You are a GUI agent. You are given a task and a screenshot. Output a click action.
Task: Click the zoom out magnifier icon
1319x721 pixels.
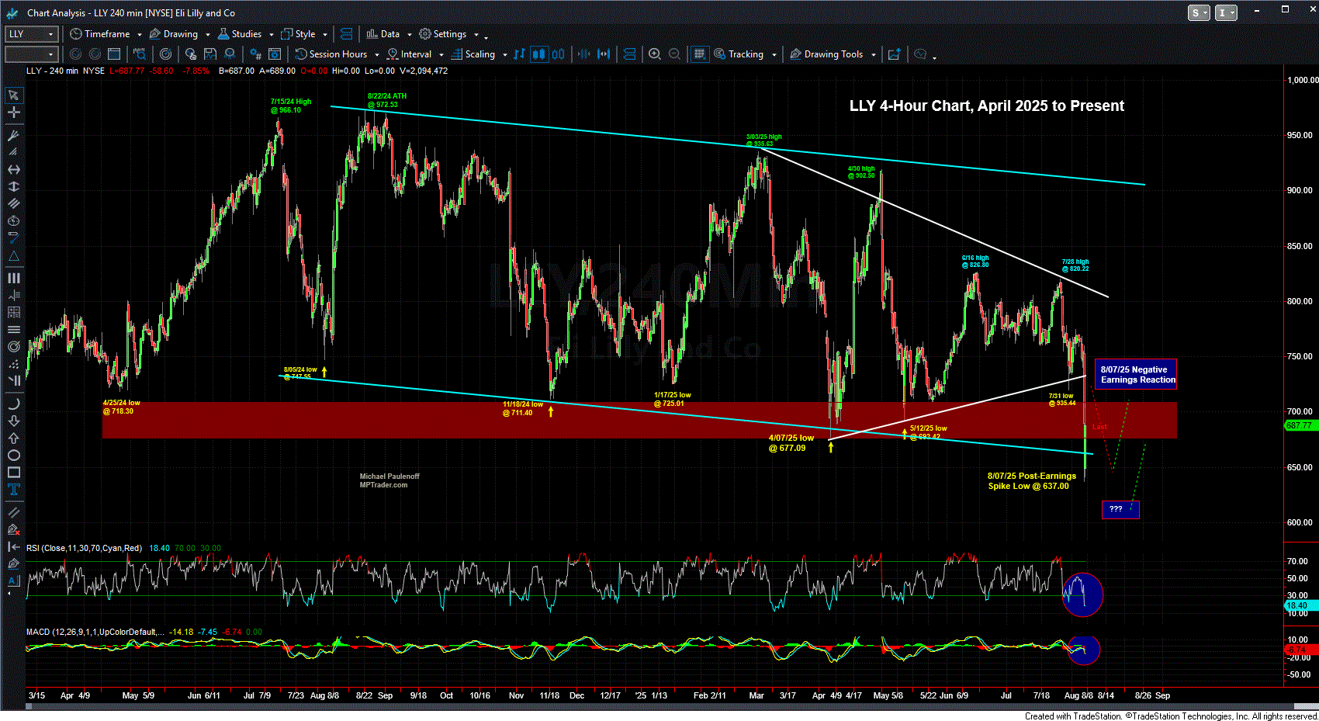click(x=674, y=54)
